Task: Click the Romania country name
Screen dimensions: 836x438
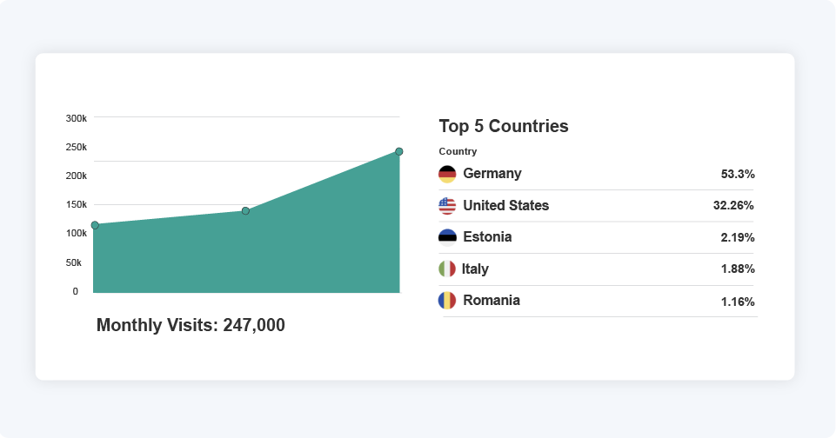Action: click(492, 301)
